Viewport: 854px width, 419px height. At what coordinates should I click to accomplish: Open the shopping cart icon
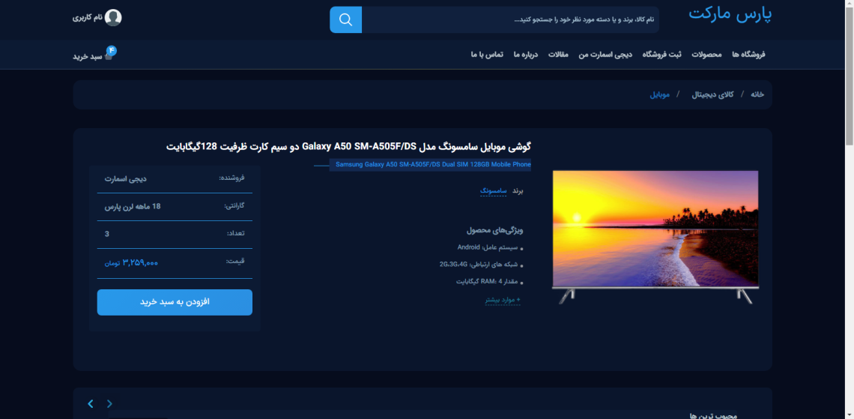point(109,54)
